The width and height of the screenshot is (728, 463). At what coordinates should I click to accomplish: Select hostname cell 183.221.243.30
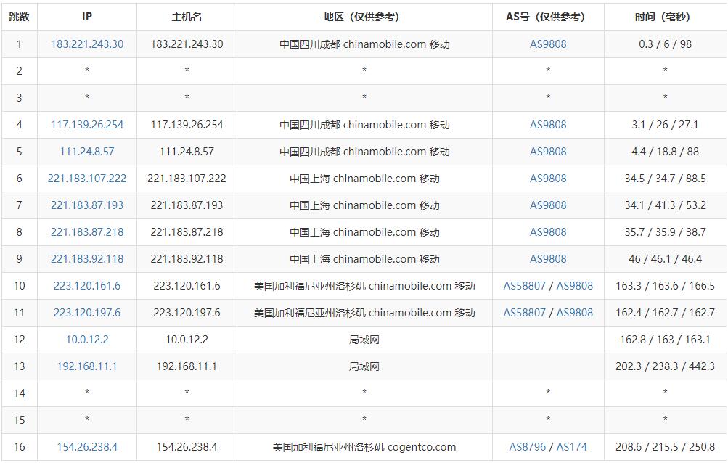click(187, 44)
